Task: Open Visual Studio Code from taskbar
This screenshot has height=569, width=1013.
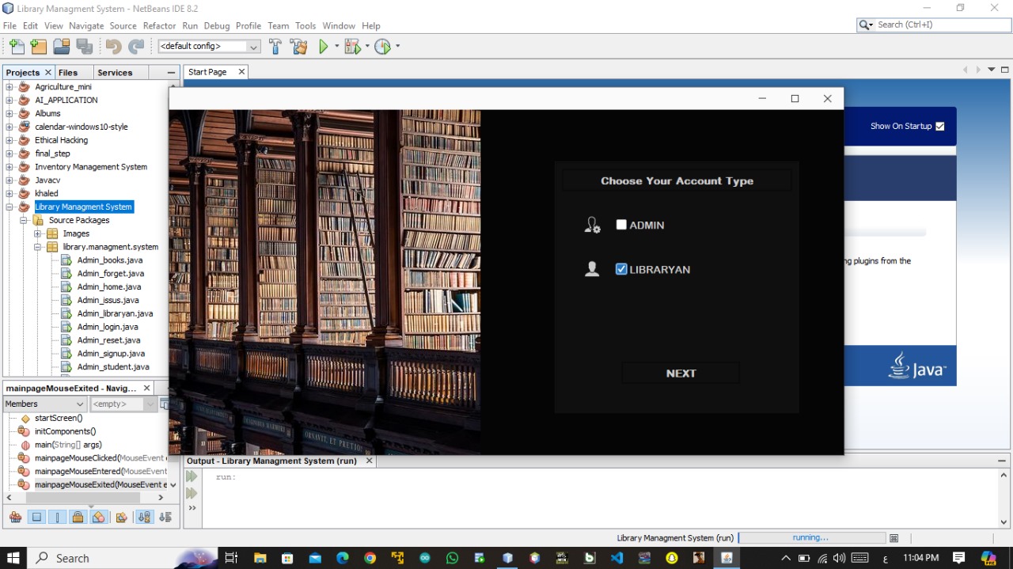Action: point(617,558)
